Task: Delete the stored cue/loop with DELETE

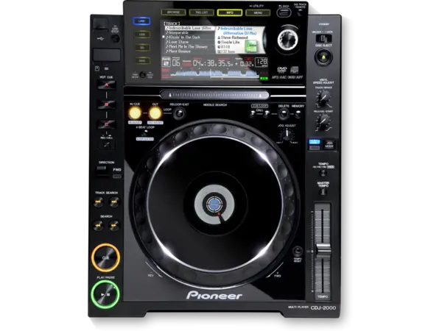Action: (x=284, y=114)
